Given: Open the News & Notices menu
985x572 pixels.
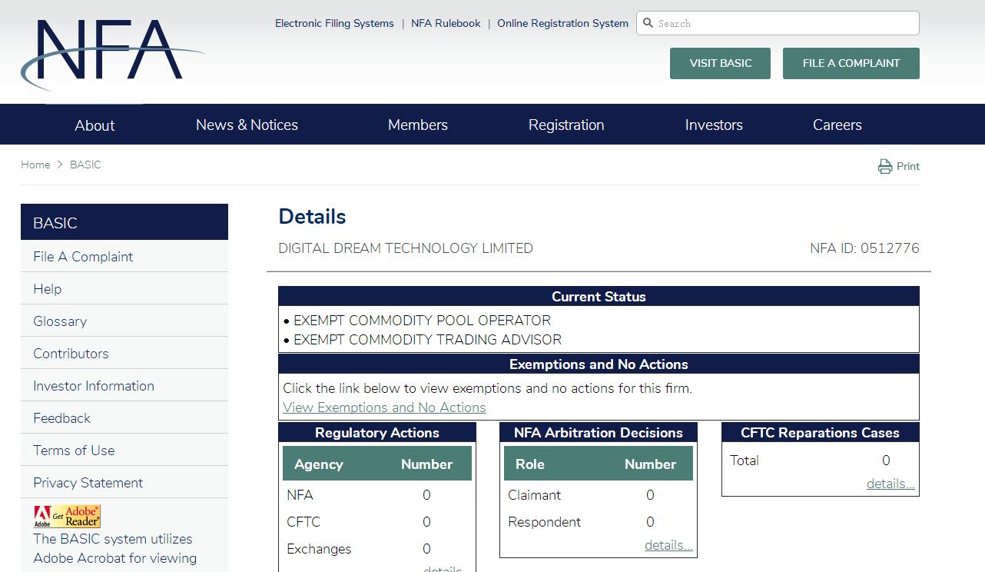Looking at the screenshot, I should pos(247,125).
